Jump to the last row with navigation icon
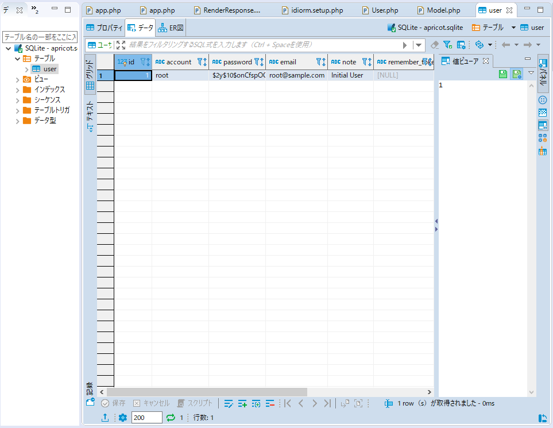 [x=327, y=403]
